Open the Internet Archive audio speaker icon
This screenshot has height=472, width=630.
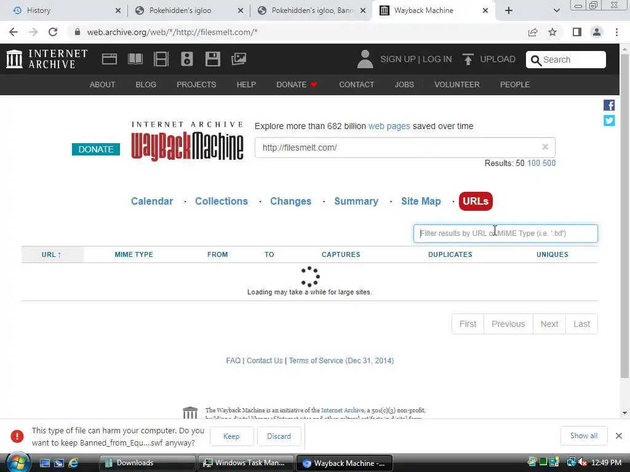187,59
